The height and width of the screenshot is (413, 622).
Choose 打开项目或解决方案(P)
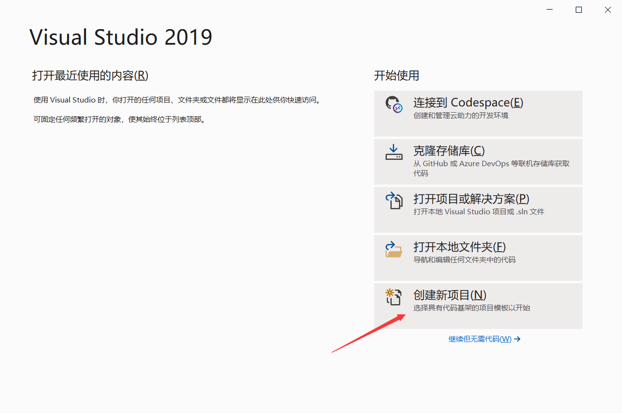[x=478, y=209]
